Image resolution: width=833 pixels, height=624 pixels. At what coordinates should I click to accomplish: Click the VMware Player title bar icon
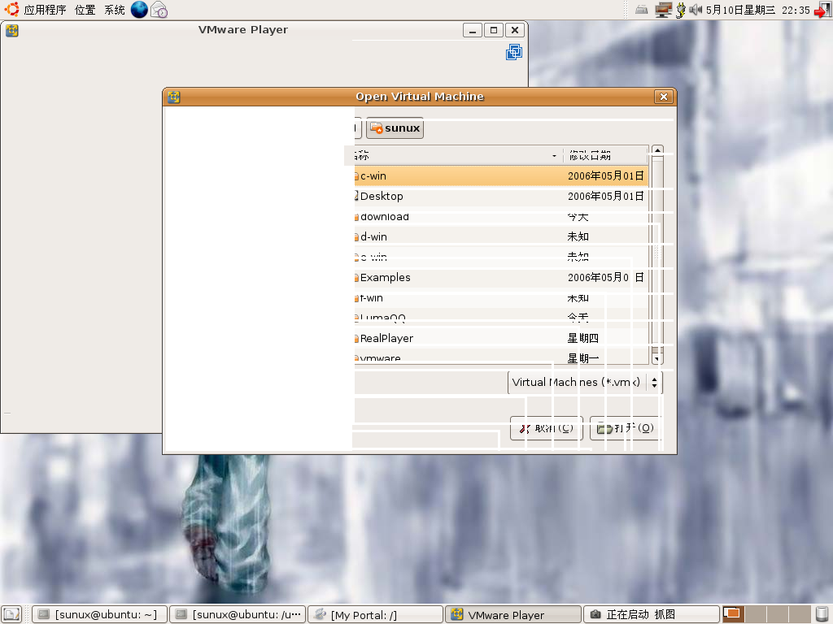coord(12,30)
